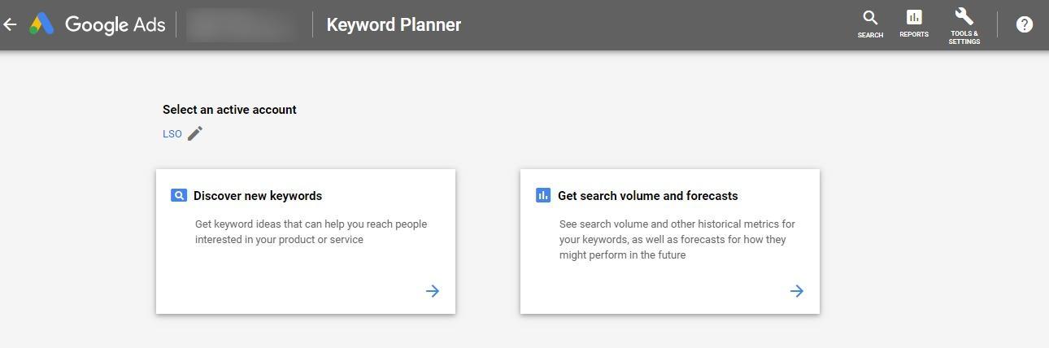This screenshot has width=1049, height=348.
Task: Open the Reports icon in the header
Action: coord(914,24)
